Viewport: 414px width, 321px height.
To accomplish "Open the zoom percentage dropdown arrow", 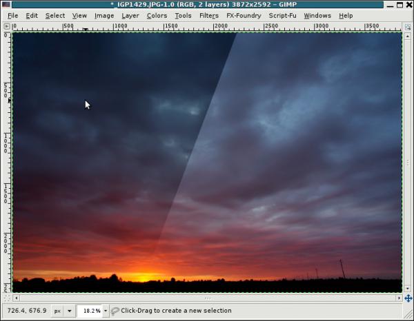I will coord(106,311).
